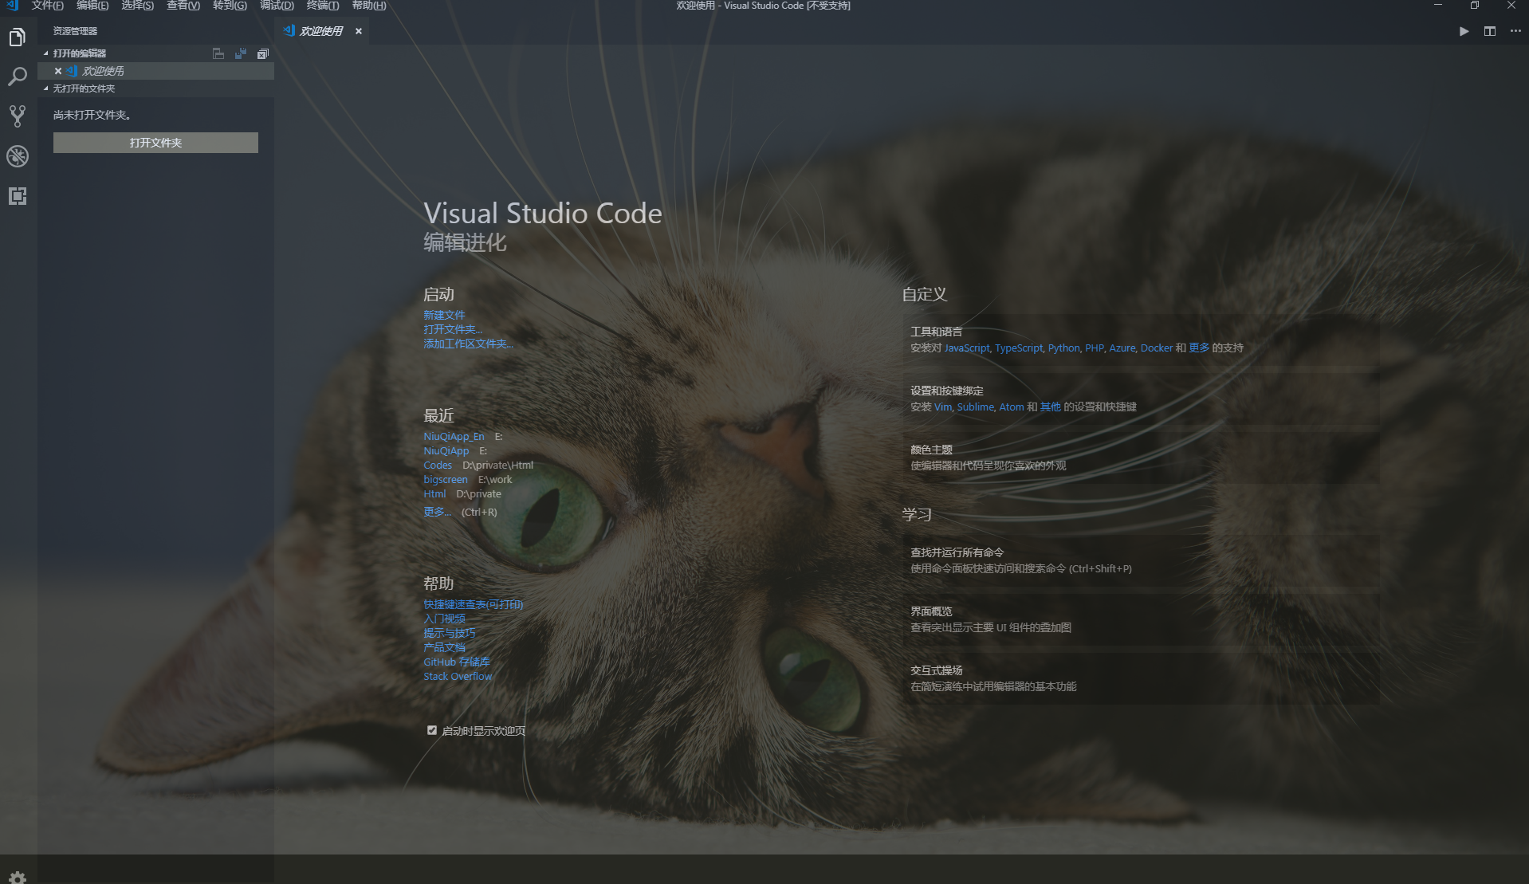
Task: Close 欢迎使用 in open editors list
Action: coord(58,71)
